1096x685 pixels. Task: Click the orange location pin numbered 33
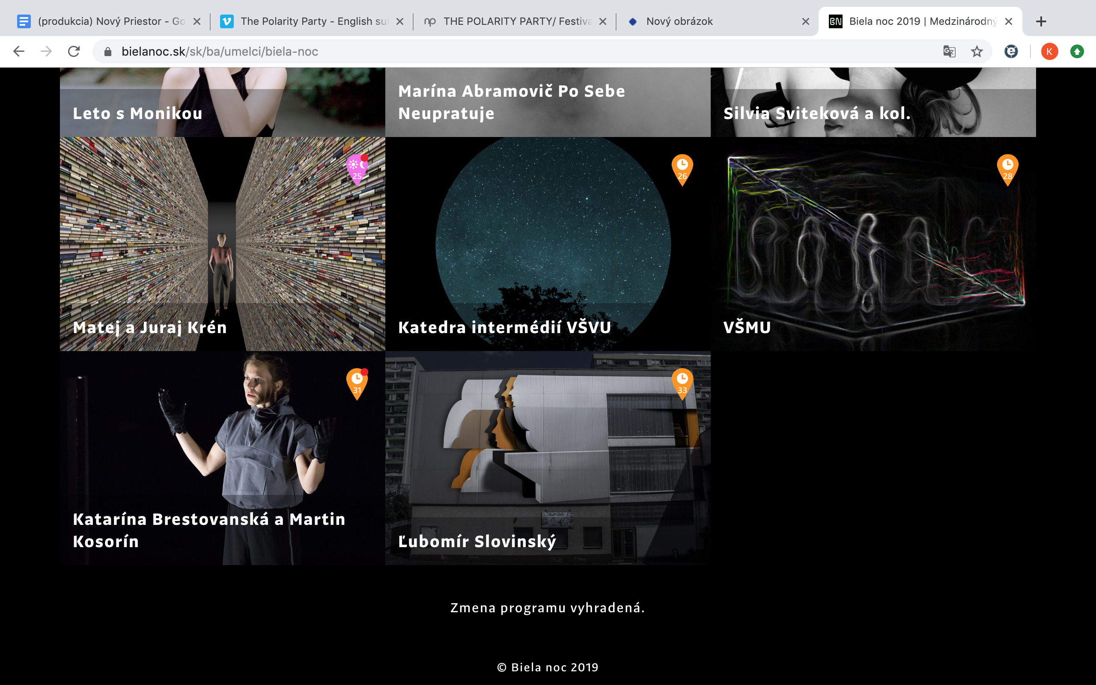[682, 383]
